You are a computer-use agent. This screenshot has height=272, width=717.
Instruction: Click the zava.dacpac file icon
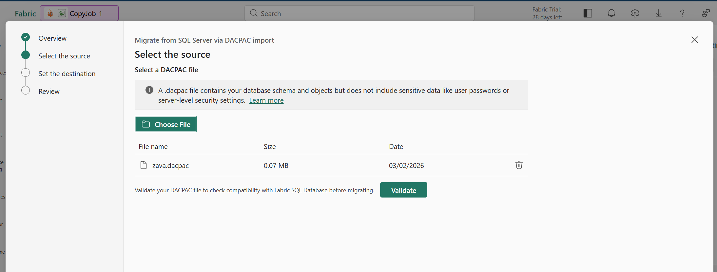(143, 165)
